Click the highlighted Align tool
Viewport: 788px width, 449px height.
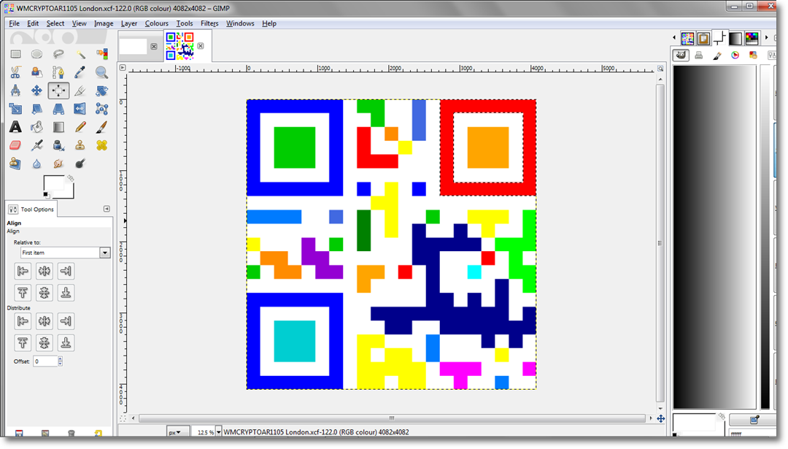[x=58, y=91]
